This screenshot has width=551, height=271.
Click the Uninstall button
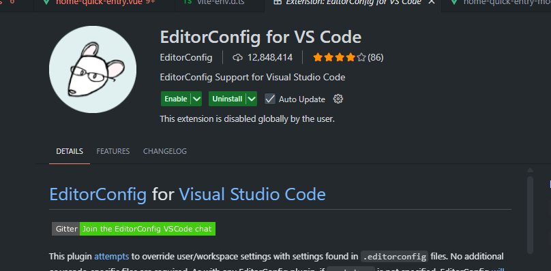tap(227, 99)
